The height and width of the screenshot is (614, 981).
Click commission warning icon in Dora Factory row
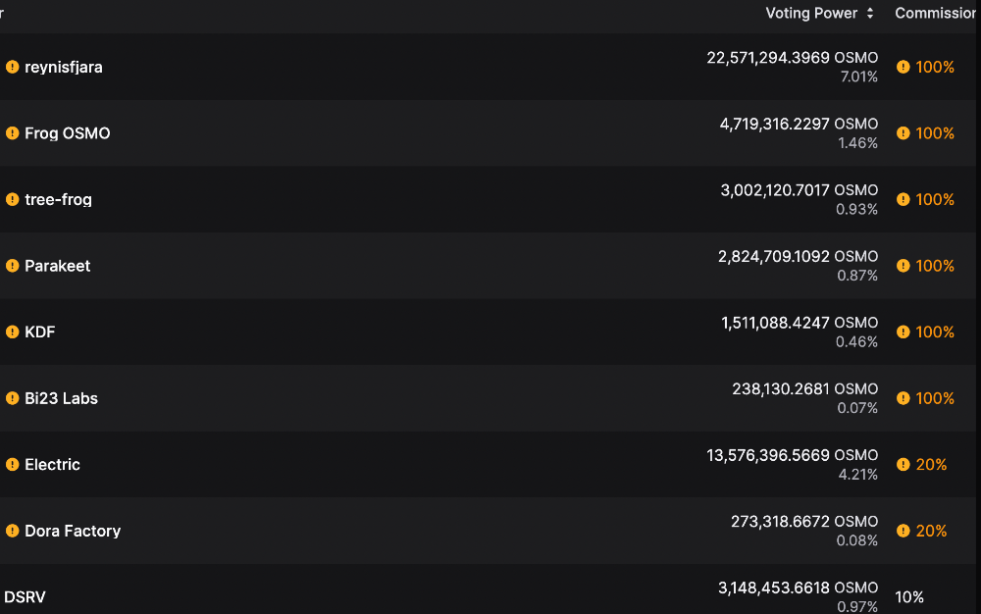click(903, 531)
